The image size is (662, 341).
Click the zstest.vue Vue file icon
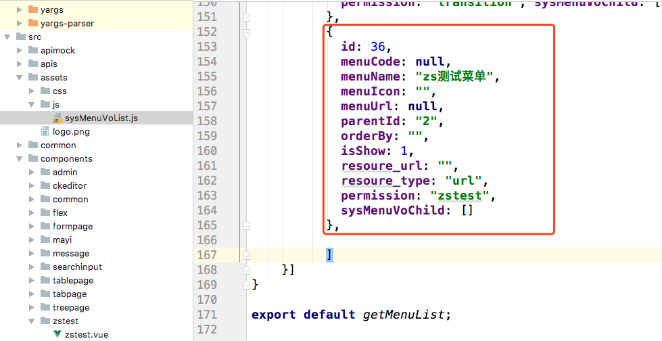tap(57, 334)
